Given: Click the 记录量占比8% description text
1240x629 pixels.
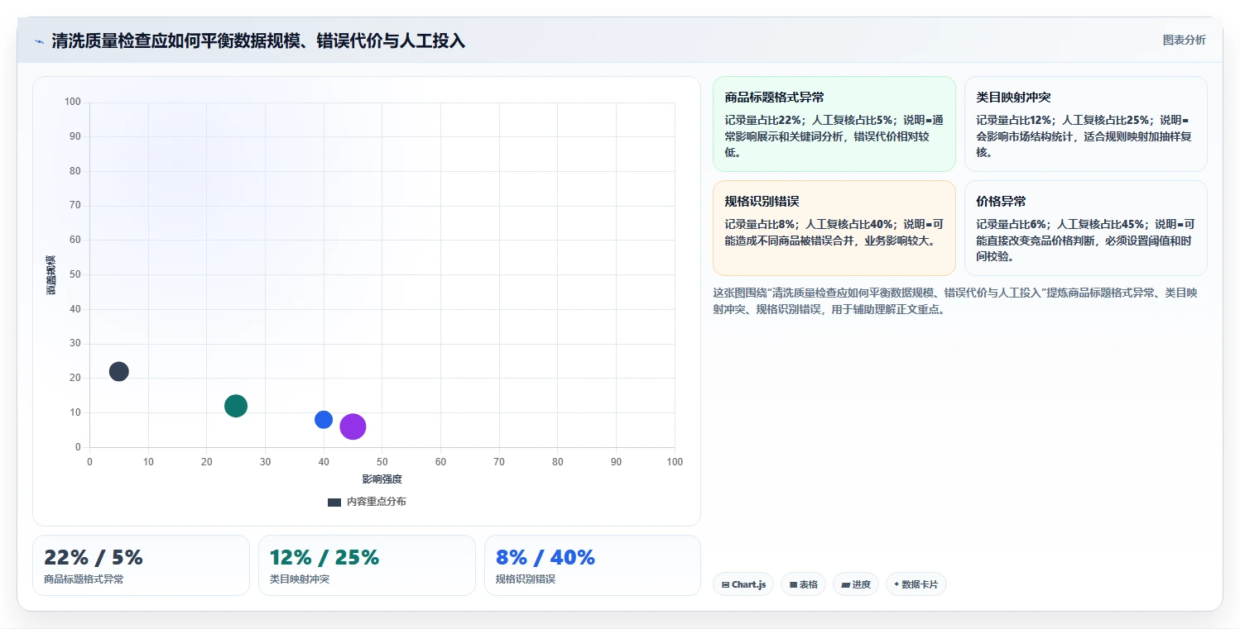Looking at the screenshot, I should [x=834, y=232].
